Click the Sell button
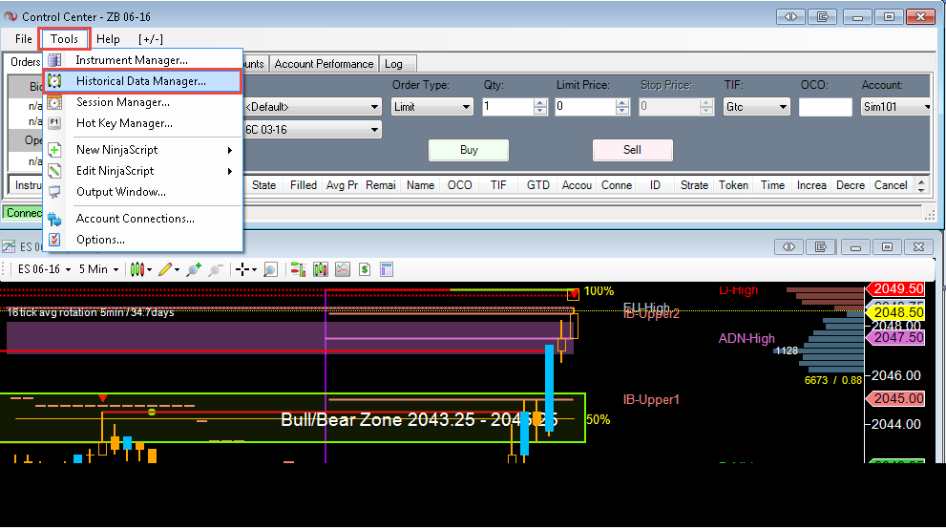Image resolution: width=946 pixels, height=530 pixels. pos(632,150)
